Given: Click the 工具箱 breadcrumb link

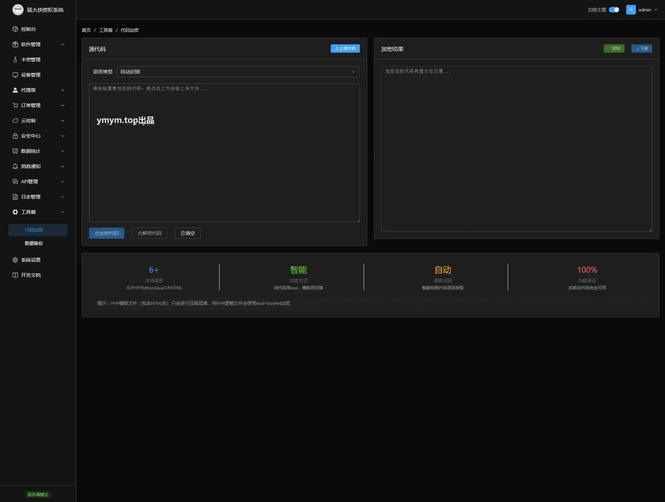Looking at the screenshot, I should [x=106, y=30].
